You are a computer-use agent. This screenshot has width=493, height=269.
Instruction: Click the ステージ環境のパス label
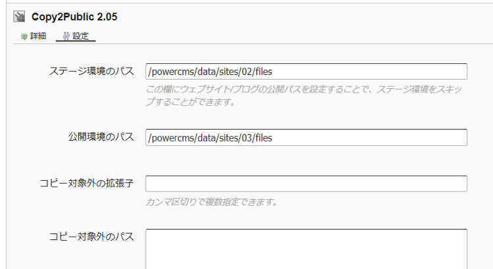coord(91,70)
